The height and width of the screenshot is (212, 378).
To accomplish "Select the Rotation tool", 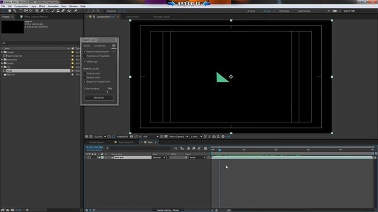I will point(21,11).
